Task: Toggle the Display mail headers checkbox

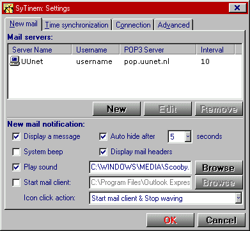Action: [x=103, y=152]
